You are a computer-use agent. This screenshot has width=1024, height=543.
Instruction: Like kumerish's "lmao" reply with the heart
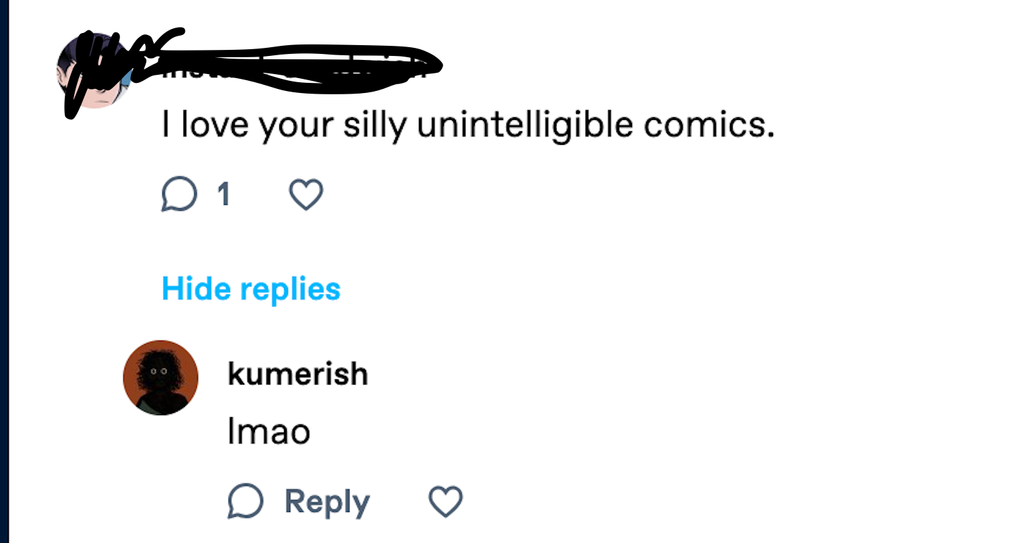point(446,502)
